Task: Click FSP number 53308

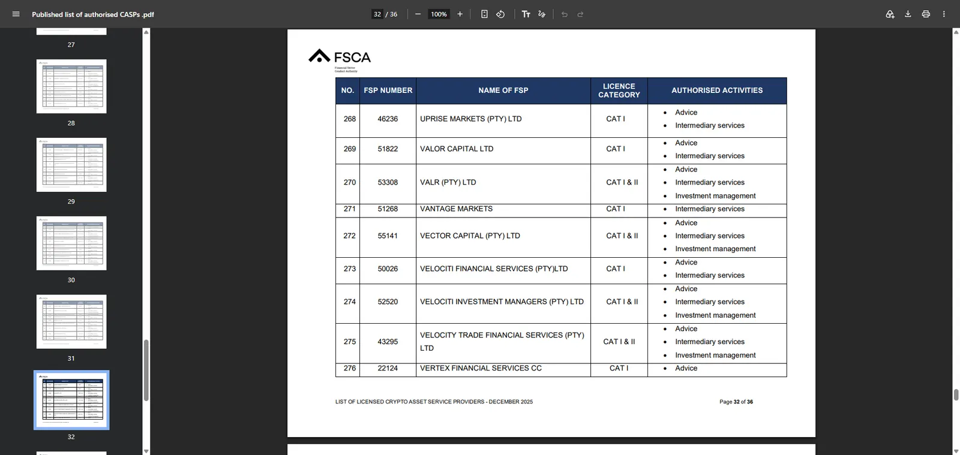Action: 388,182
